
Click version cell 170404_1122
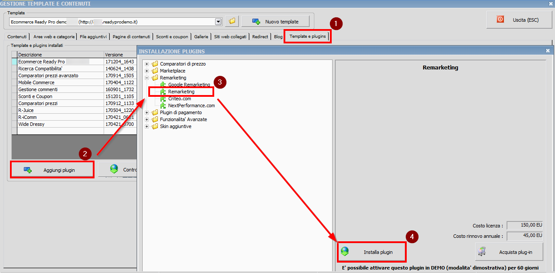120,82
